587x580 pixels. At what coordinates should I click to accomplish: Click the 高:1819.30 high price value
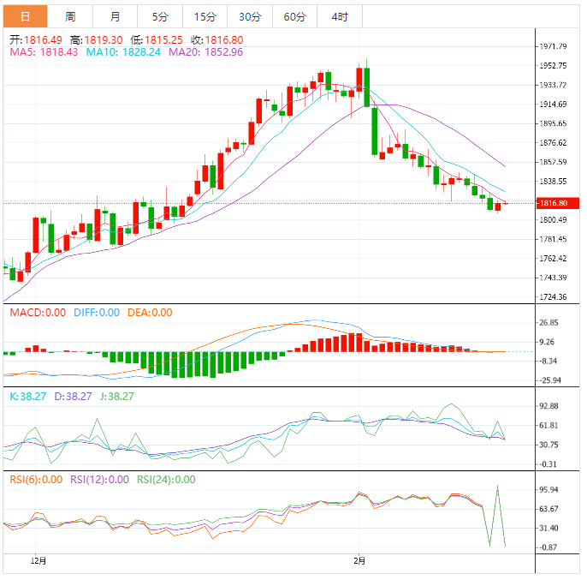pyautogui.click(x=97, y=40)
